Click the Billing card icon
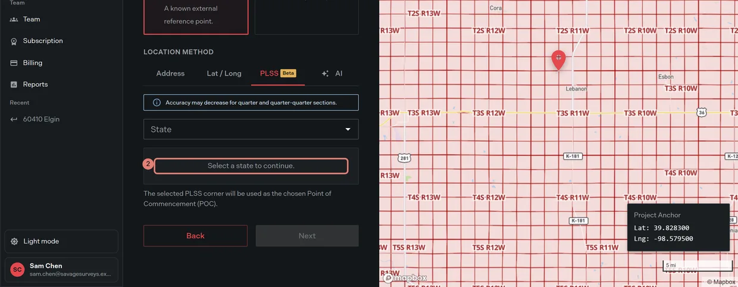Viewport: 738px width, 287px height. click(x=14, y=63)
